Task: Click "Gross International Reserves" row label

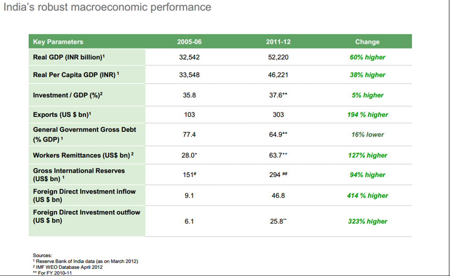Action: (x=79, y=175)
